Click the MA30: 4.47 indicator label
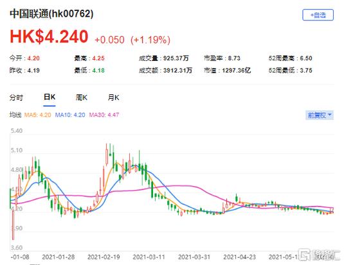 pos(104,115)
